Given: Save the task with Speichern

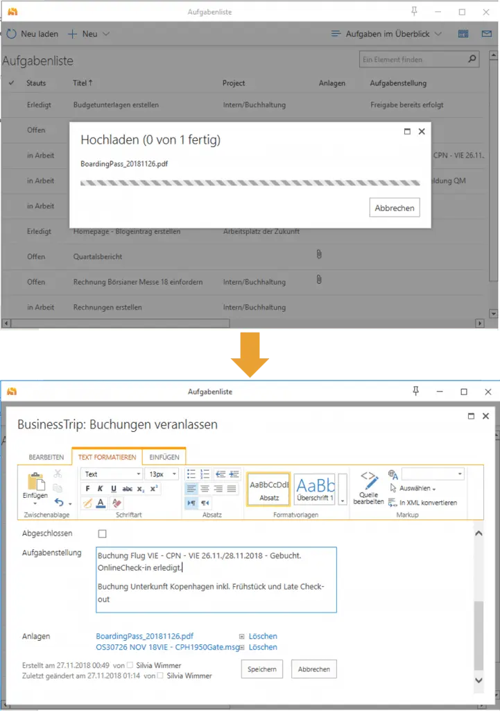Looking at the screenshot, I should click(261, 669).
